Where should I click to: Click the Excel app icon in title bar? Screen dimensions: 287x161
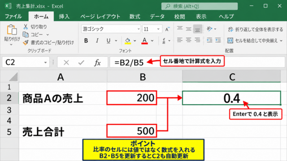8,6
